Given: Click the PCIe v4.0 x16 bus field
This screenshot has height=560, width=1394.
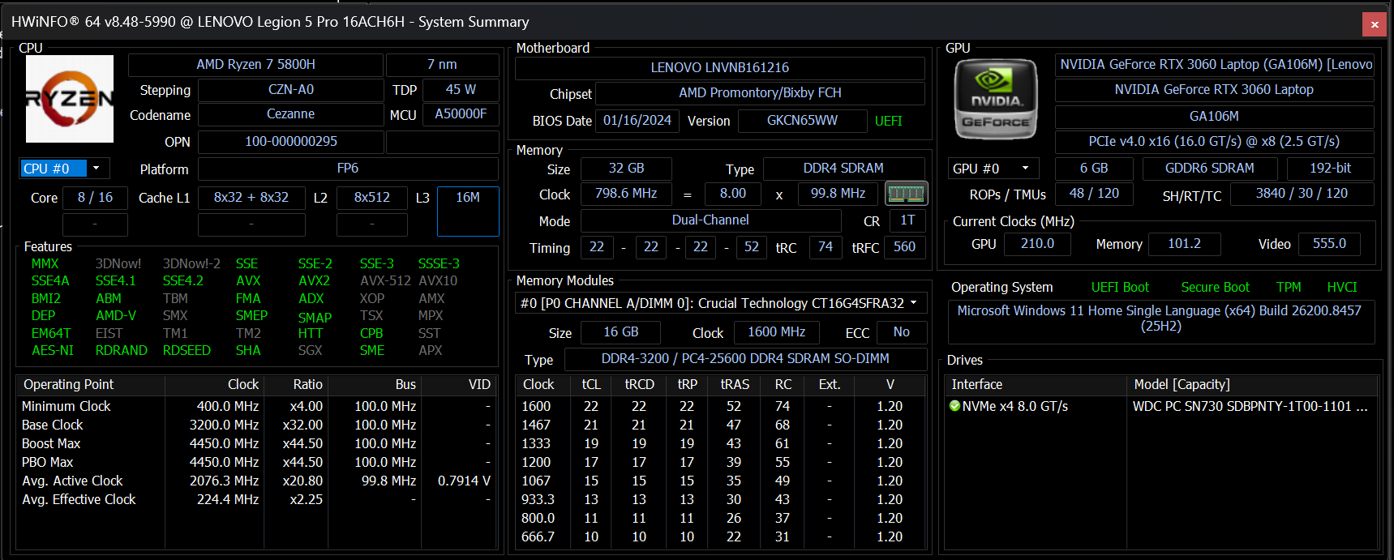Looking at the screenshot, I should click(1214, 142).
